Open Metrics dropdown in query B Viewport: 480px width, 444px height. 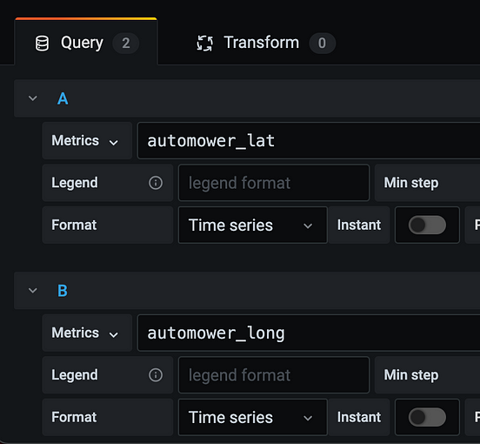point(87,333)
